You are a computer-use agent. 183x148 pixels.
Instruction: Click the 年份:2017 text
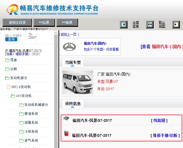tap(106, 89)
